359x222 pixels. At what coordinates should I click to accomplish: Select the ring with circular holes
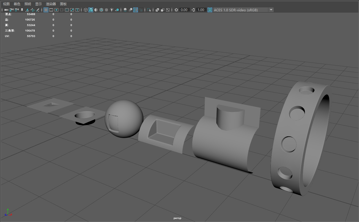[x=300, y=139]
